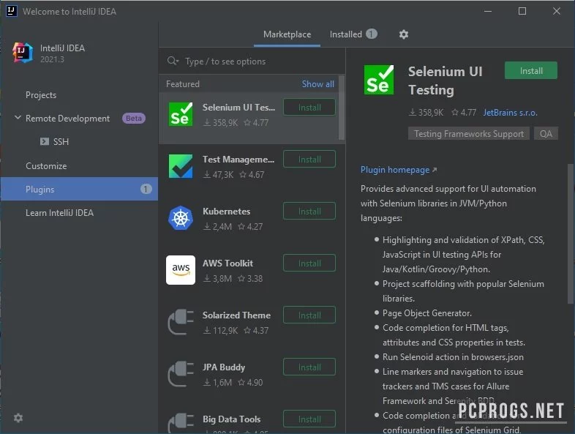Click the 2,4M downloads for Kubernetes
This screenshot has width=575, height=434.
point(218,227)
